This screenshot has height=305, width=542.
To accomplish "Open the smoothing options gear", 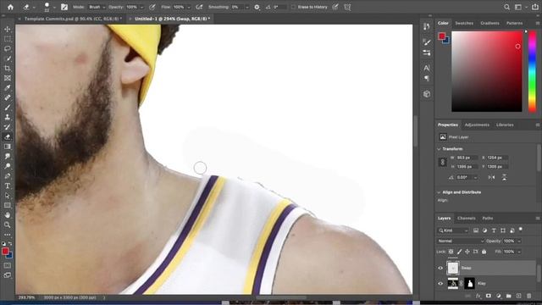I will click(257, 7).
